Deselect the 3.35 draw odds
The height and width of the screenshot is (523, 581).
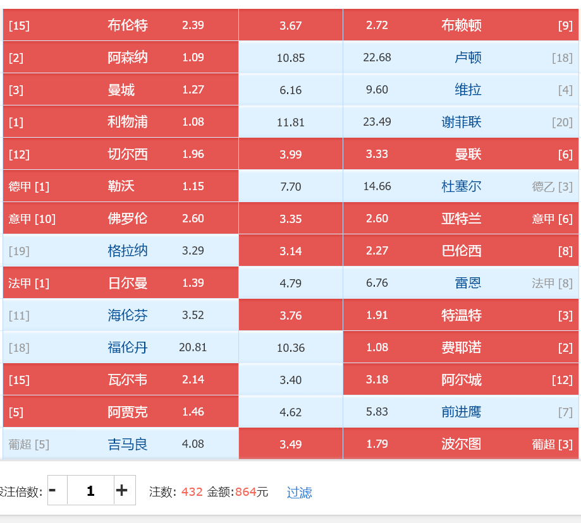coord(291,218)
